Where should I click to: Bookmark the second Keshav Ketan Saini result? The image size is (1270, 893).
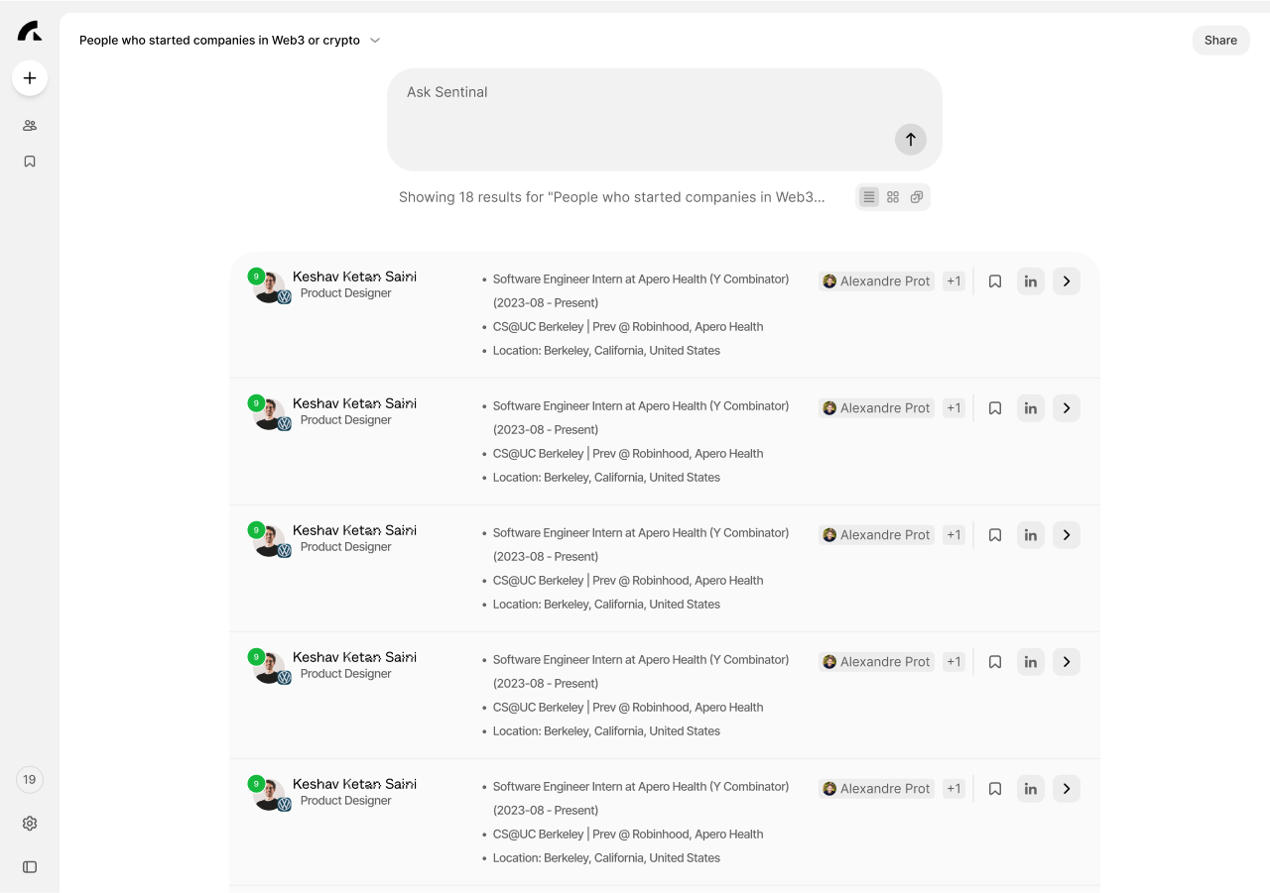click(995, 408)
